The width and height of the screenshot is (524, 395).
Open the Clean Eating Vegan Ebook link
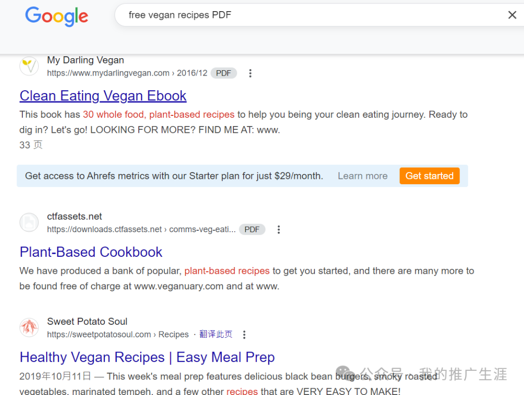coord(103,96)
